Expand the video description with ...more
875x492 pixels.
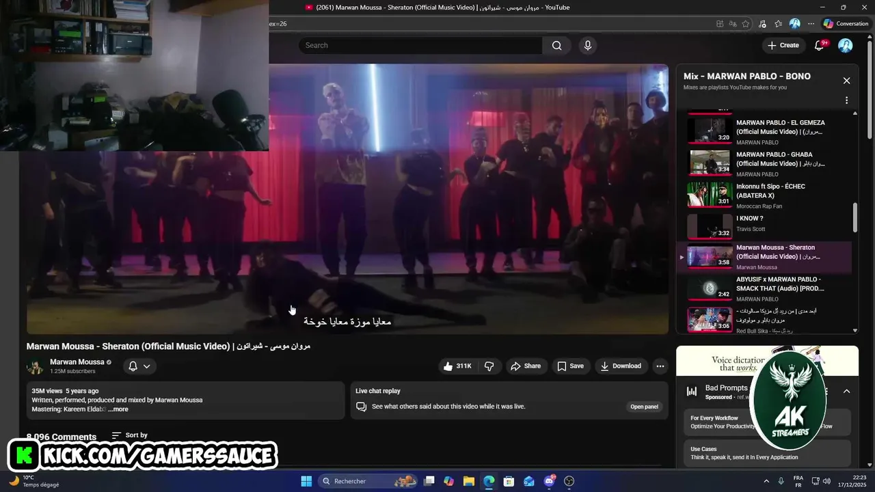(x=118, y=409)
